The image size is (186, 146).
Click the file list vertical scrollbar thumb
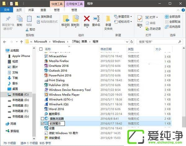click(x=184, y=122)
